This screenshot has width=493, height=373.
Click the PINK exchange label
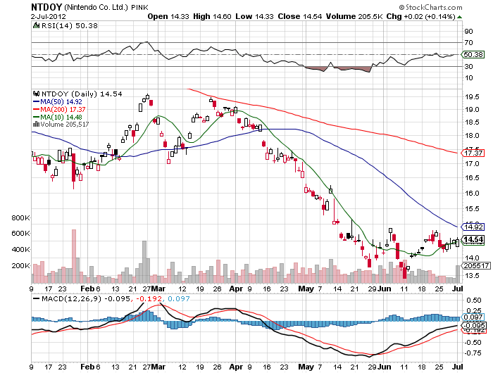tap(139, 8)
